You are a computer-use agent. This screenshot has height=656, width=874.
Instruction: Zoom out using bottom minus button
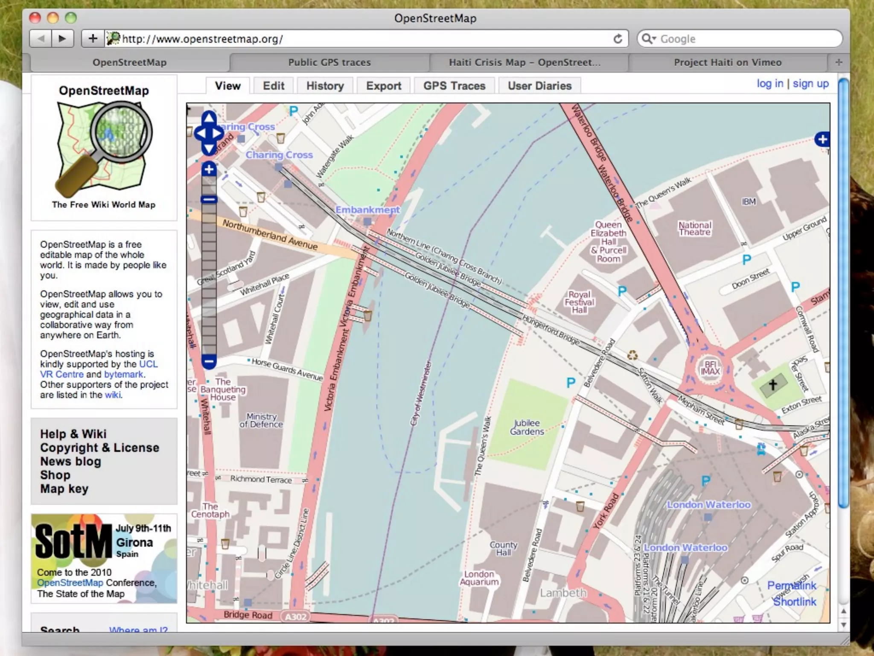pyautogui.click(x=209, y=362)
